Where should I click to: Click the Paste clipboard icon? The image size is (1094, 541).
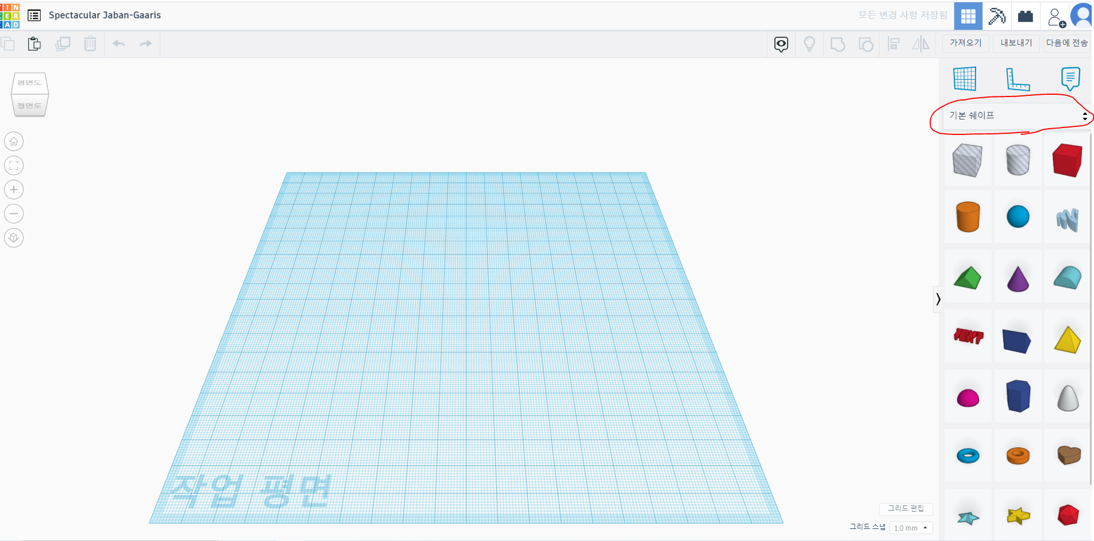click(34, 44)
